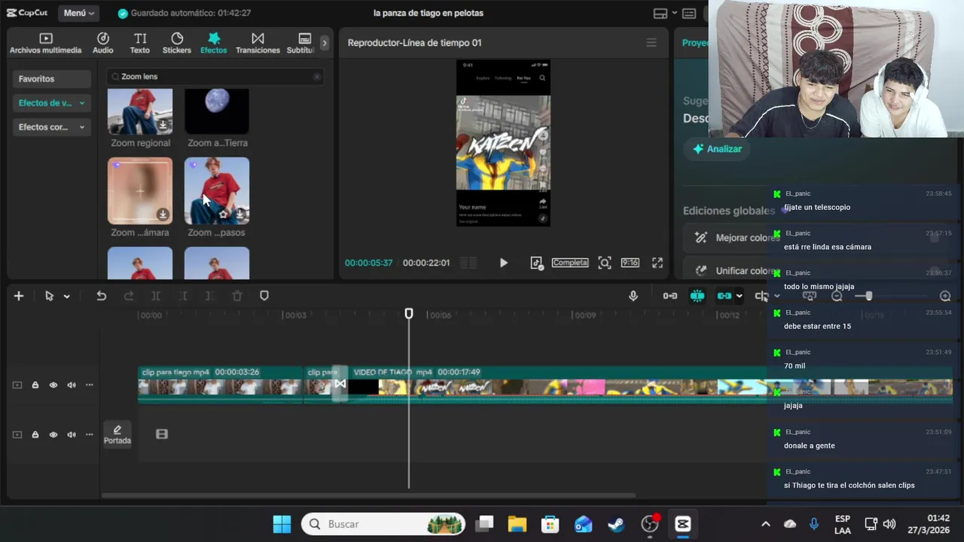Download the Zoom regional effect
This screenshot has height=542, width=964.
click(x=163, y=125)
